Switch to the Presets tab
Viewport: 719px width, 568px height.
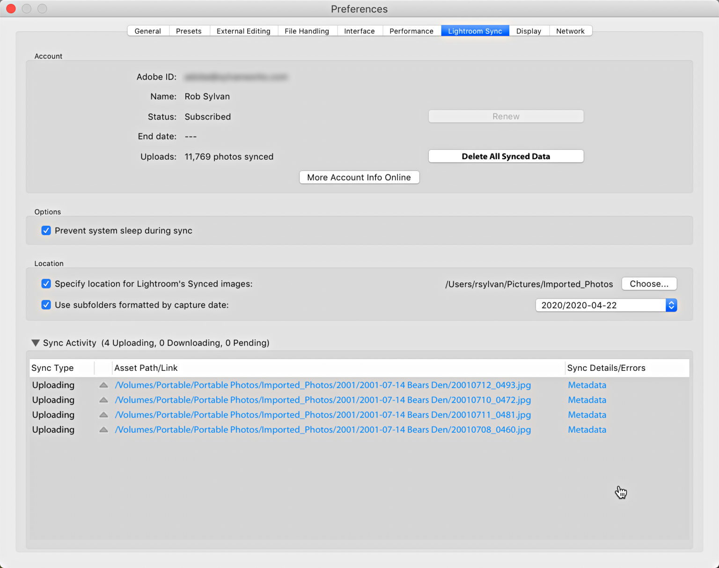point(189,31)
